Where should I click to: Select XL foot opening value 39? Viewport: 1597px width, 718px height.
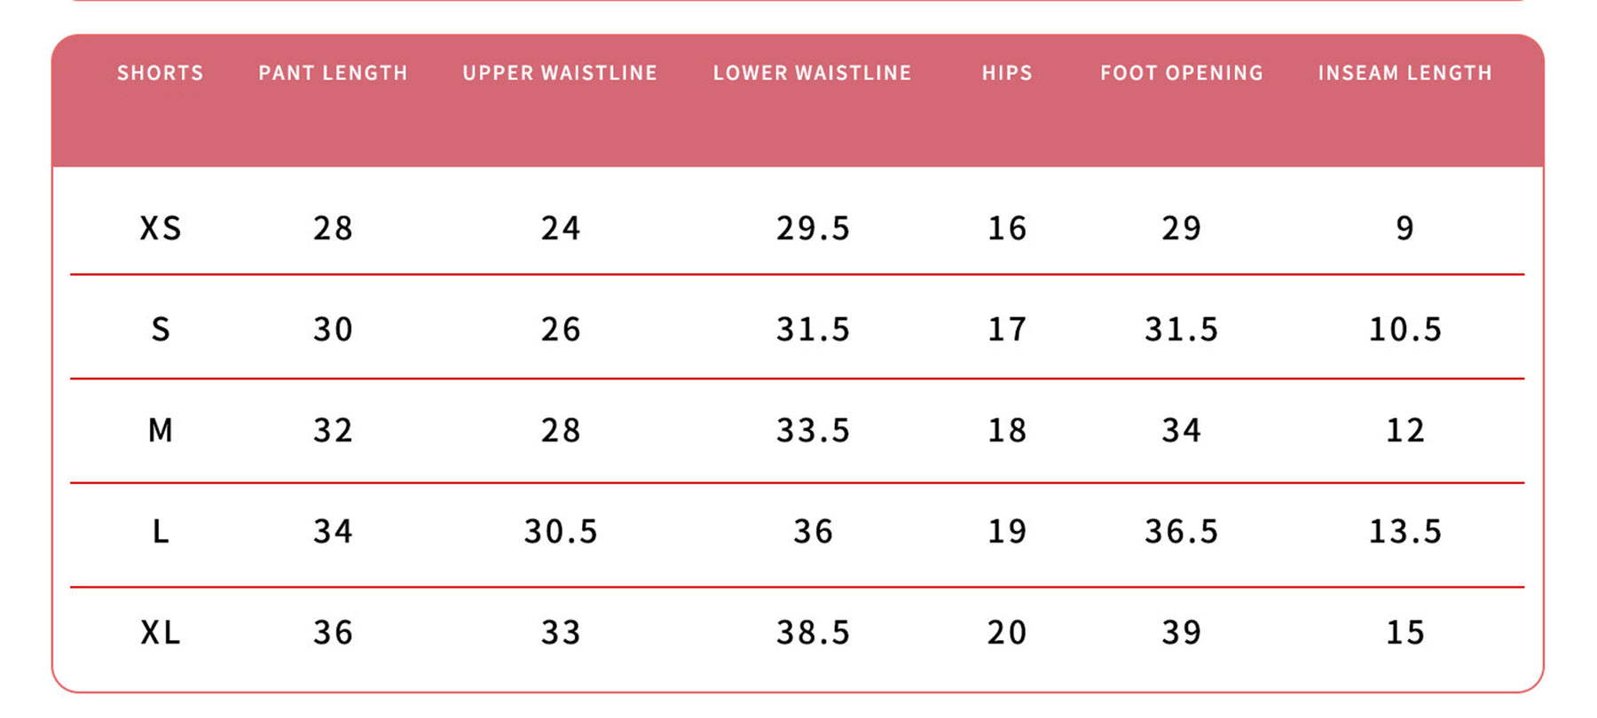point(1182,633)
